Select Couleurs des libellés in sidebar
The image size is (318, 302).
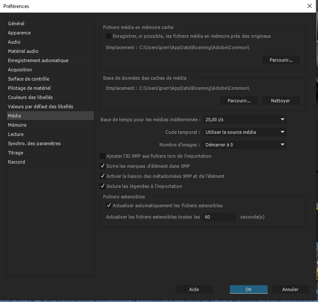(x=30, y=97)
